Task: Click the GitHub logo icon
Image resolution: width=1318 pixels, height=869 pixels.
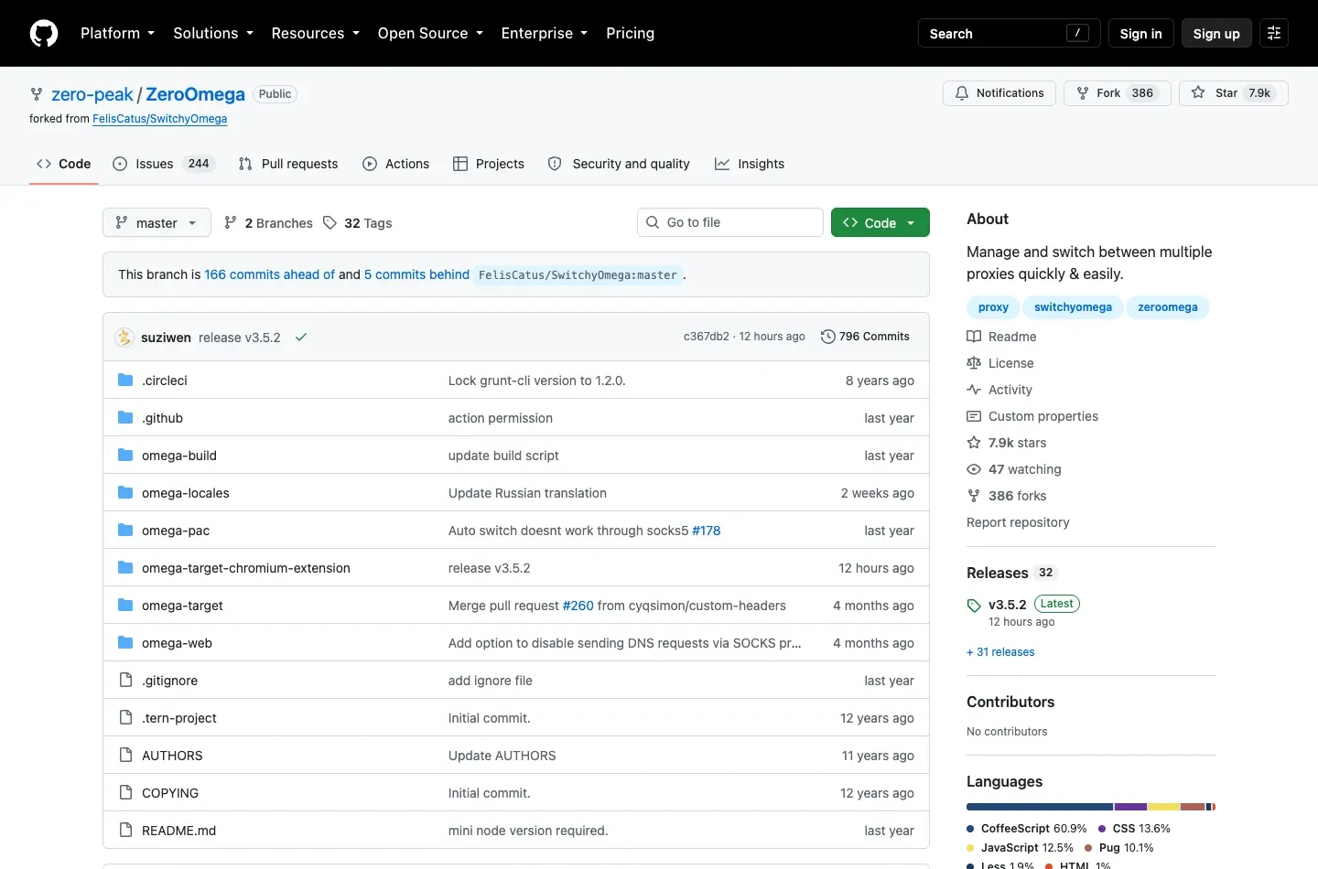Action: [x=44, y=33]
